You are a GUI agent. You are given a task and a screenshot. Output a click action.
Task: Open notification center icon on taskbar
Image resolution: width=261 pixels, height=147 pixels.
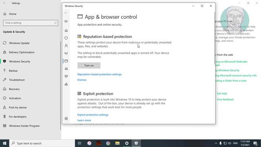[x=255, y=143]
